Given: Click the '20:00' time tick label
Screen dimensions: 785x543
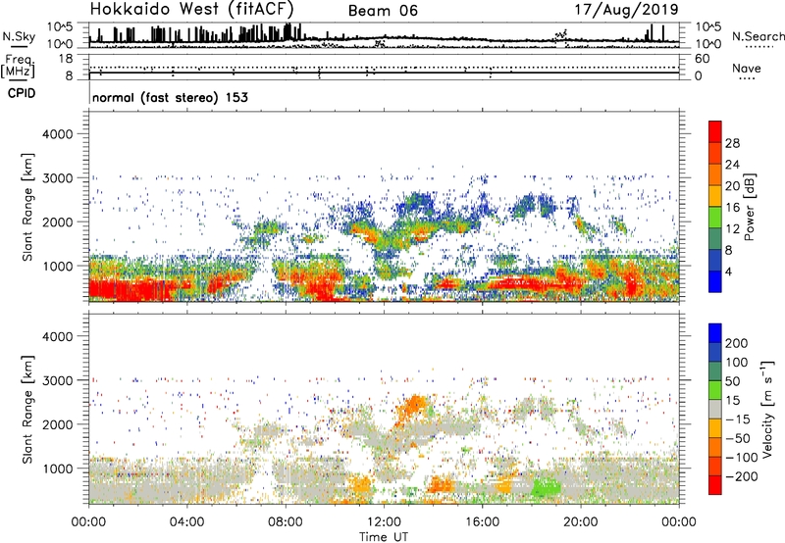Looking at the screenshot, I should tap(581, 522).
